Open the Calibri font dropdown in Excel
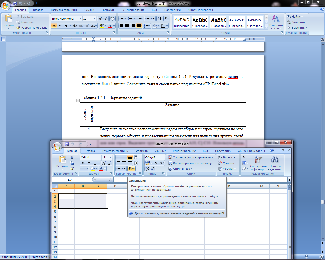The image size is (325, 260). click(x=100, y=157)
